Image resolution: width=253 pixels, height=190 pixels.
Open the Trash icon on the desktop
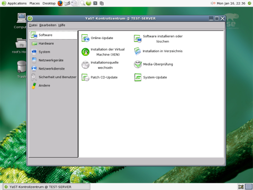click(x=21, y=70)
